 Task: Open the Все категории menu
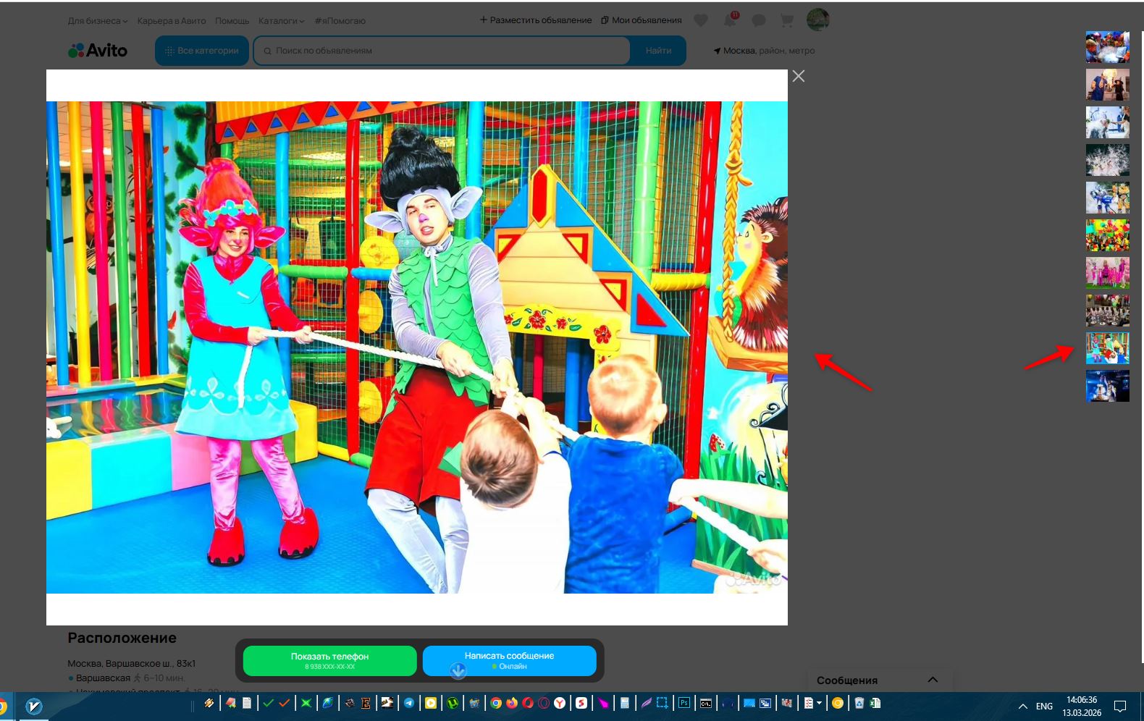202,51
